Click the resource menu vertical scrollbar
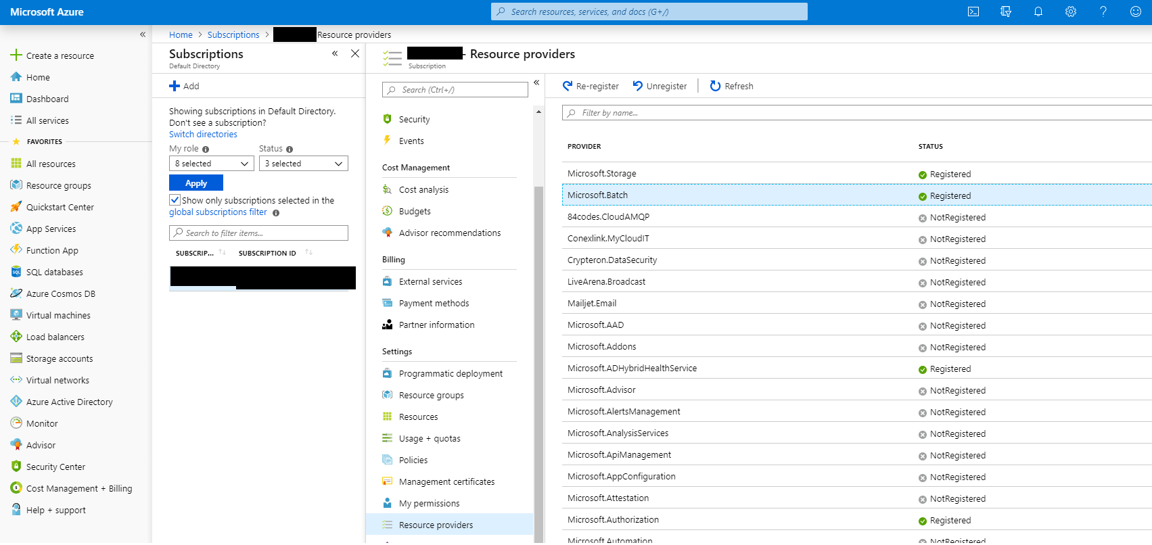 tap(538, 338)
